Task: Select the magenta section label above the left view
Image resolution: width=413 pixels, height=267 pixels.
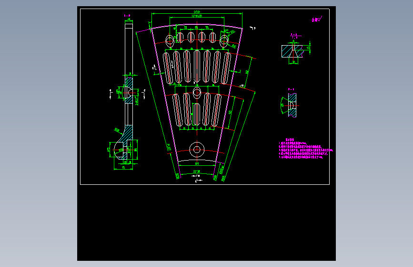Action: pyautogui.click(x=127, y=16)
